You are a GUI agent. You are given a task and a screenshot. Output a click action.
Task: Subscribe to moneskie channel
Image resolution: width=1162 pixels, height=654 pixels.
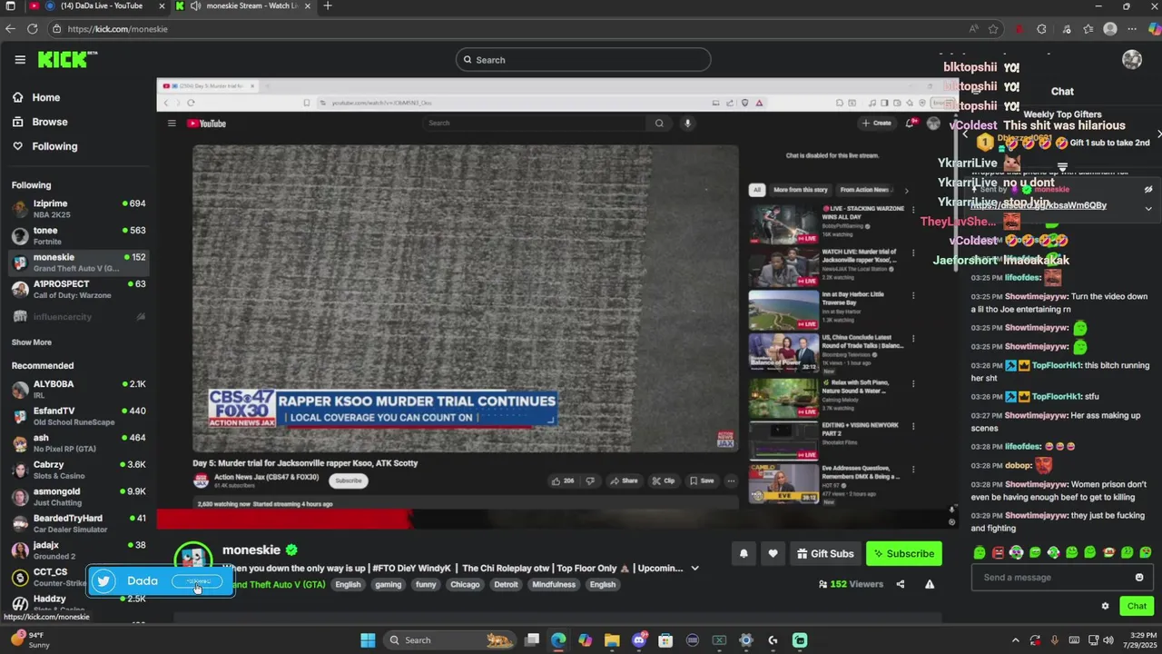point(903,554)
